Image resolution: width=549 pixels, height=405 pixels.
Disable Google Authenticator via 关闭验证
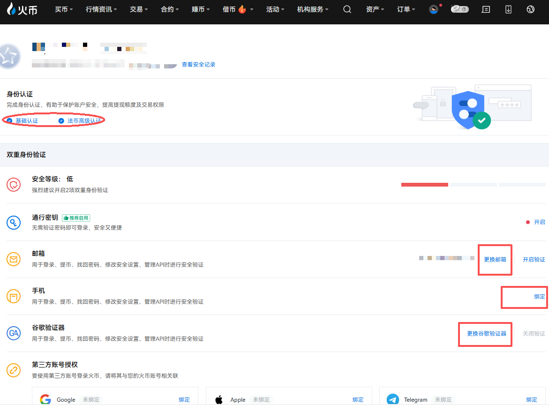coord(534,334)
